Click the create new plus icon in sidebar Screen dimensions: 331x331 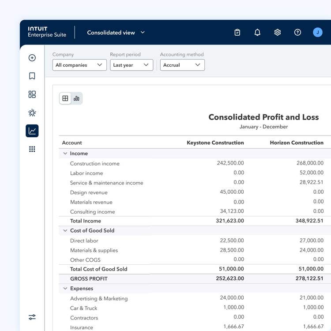(x=32, y=58)
